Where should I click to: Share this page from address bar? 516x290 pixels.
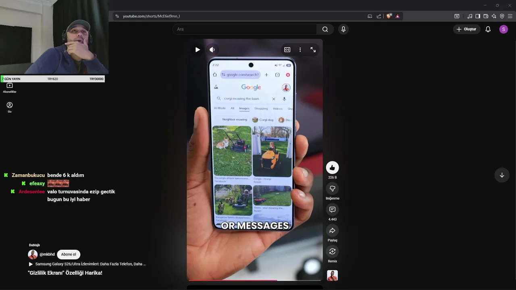379,16
